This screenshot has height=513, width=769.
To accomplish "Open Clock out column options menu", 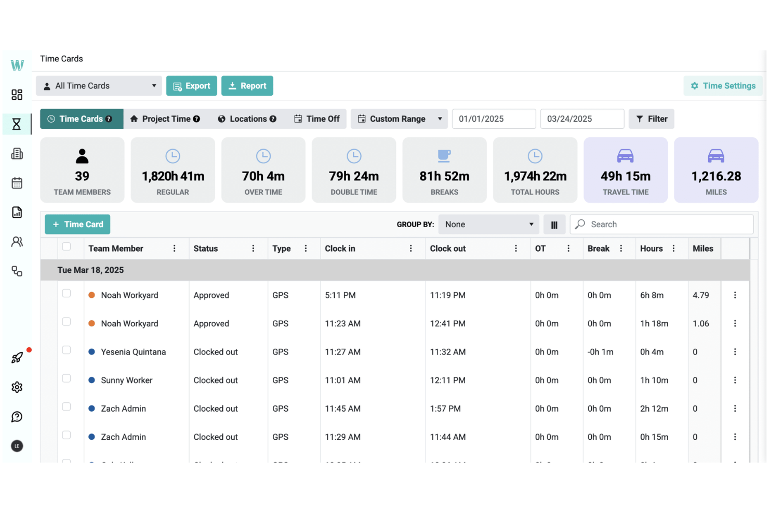I will 516,248.
